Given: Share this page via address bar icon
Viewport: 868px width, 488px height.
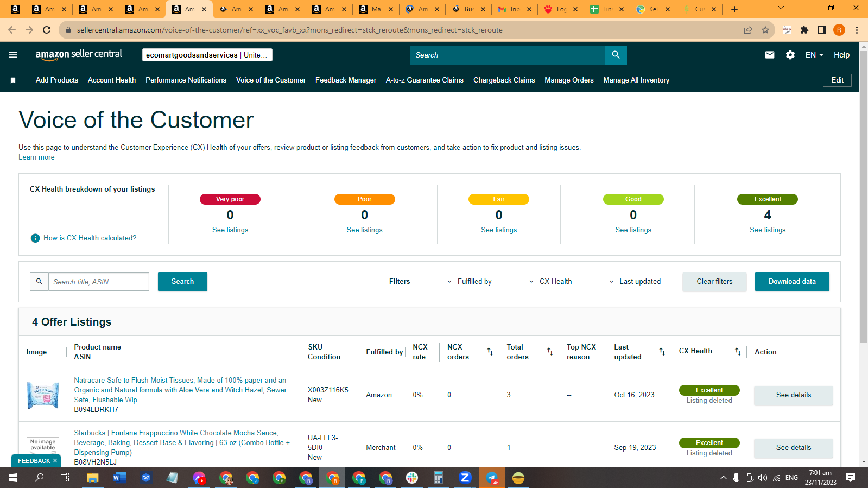Looking at the screenshot, I should coord(748,30).
